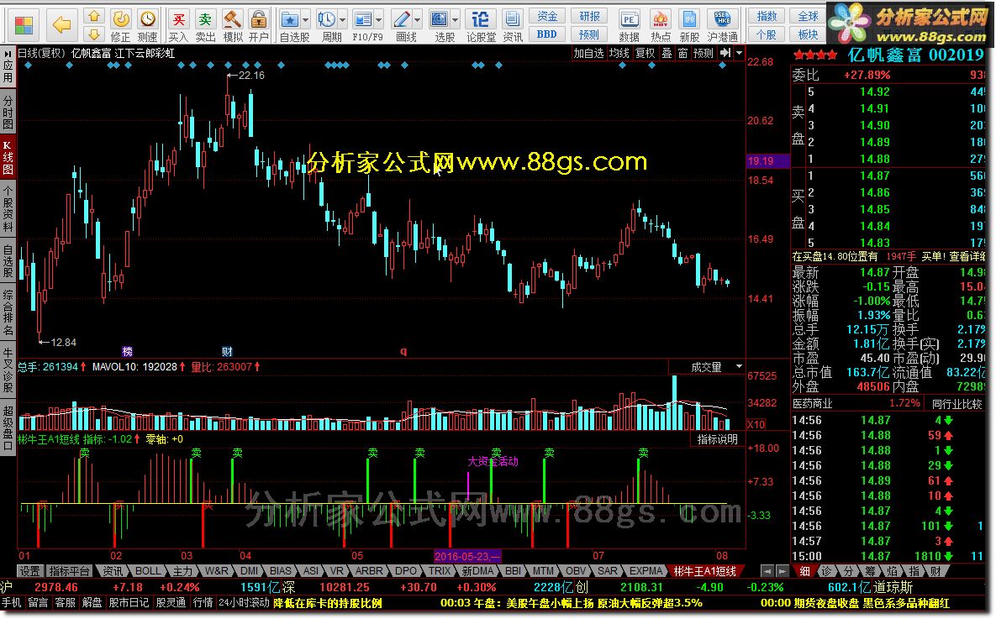The image size is (996, 619).
Task: Click the 榜 marker on the K-line chart
Action: [127, 351]
